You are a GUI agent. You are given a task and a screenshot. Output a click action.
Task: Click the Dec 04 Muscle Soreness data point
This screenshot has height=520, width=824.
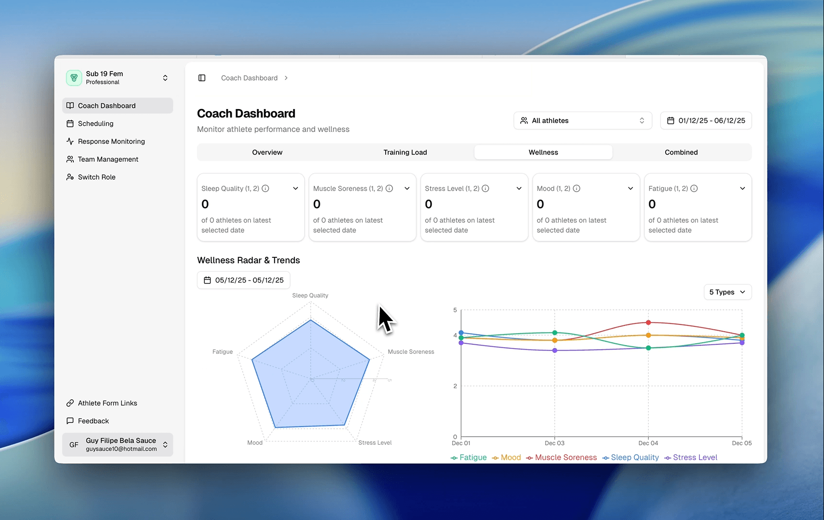click(x=648, y=322)
